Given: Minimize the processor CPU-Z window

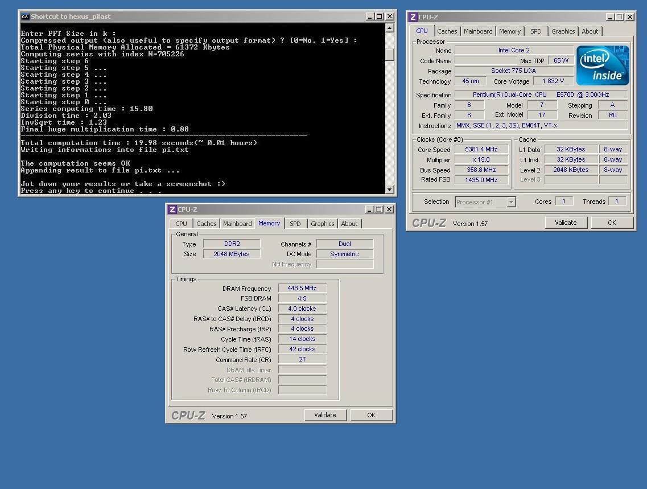Looking at the screenshot, I should [x=610, y=17].
